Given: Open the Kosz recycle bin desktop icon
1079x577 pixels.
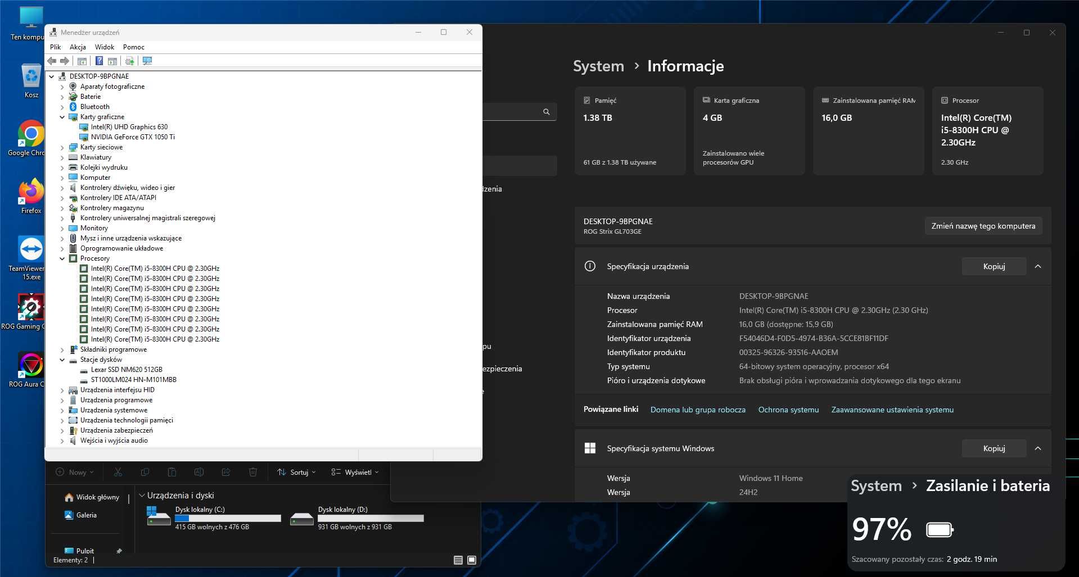Looking at the screenshot, I should [x=31, y=81].
